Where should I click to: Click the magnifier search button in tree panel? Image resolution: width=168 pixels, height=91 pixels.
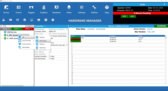coord(27,26)
